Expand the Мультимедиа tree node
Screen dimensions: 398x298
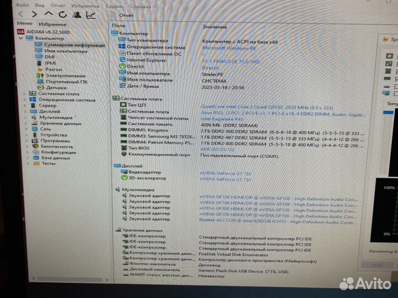coord(26,118)
